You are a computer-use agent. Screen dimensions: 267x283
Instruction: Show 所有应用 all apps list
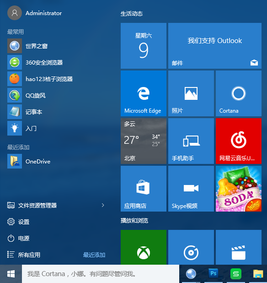24,255
